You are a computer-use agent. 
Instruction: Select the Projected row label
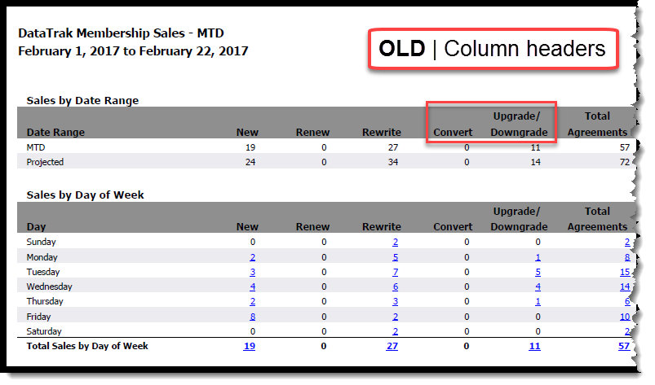[45, 162]
